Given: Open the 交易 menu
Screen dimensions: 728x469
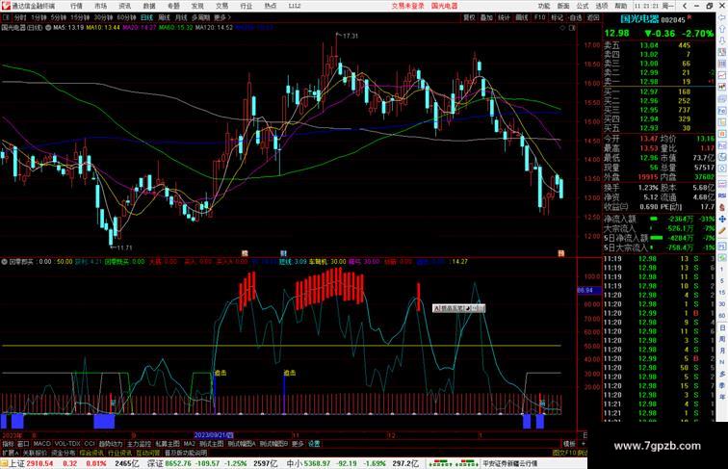Looking at the screenshot, I should pyautogui.click(x=221, y=6).
